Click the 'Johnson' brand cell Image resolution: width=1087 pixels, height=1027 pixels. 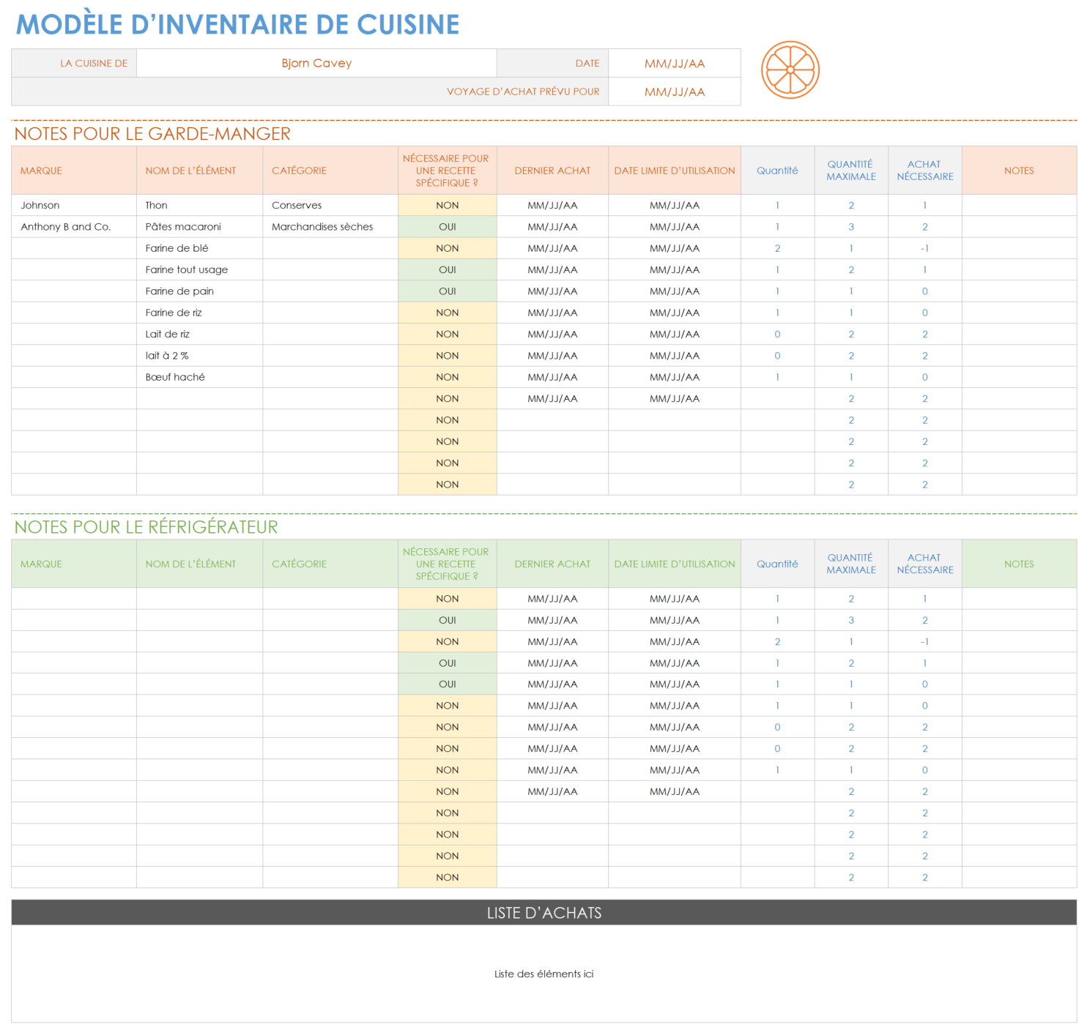point(74,205)
